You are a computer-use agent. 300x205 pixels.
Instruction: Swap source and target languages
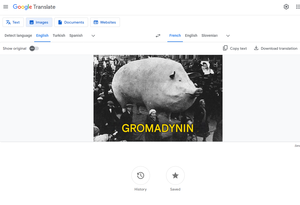[x=158, y=36]
